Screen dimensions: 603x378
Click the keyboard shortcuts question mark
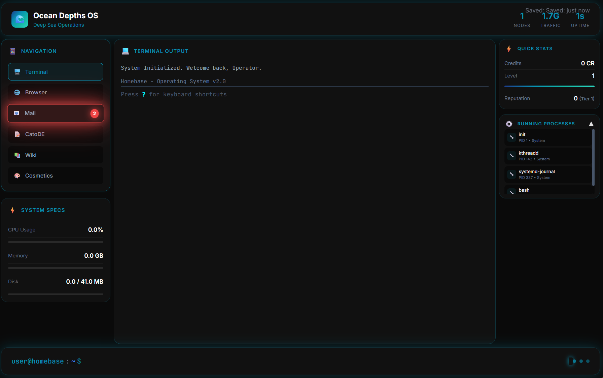(144, 94)
